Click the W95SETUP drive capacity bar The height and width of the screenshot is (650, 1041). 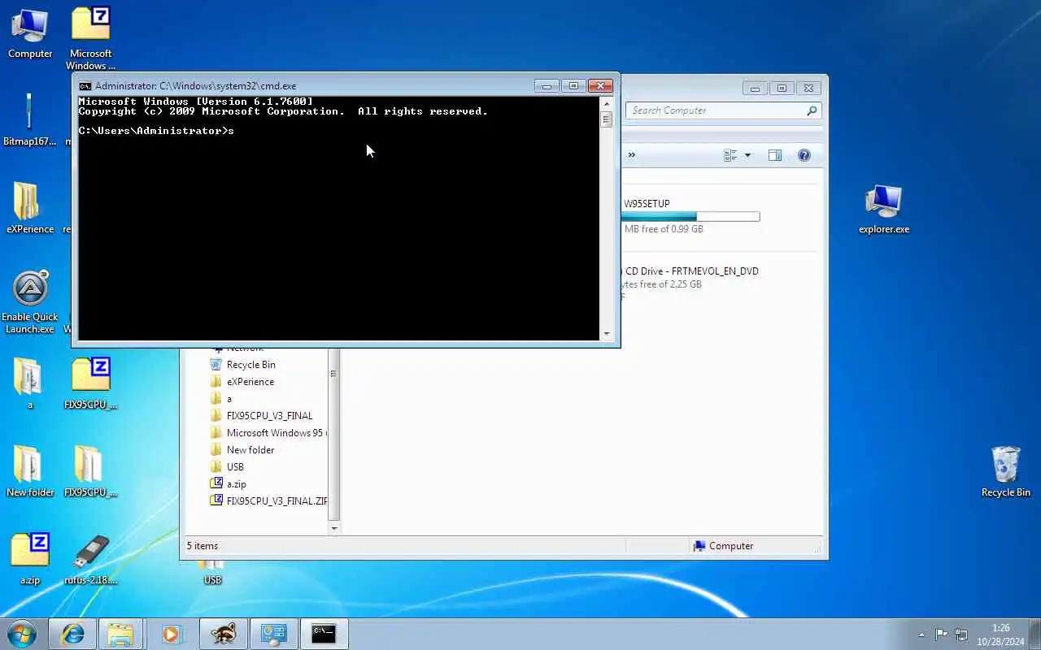[690, 216]
